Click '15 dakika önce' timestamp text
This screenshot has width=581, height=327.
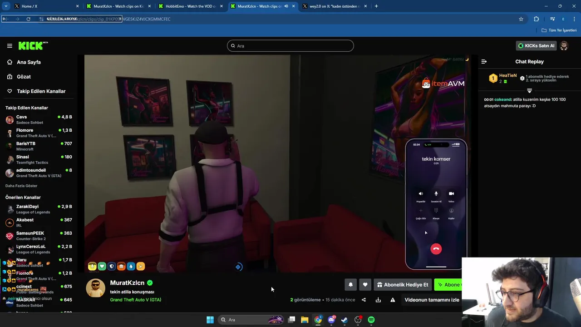point(340,300)
